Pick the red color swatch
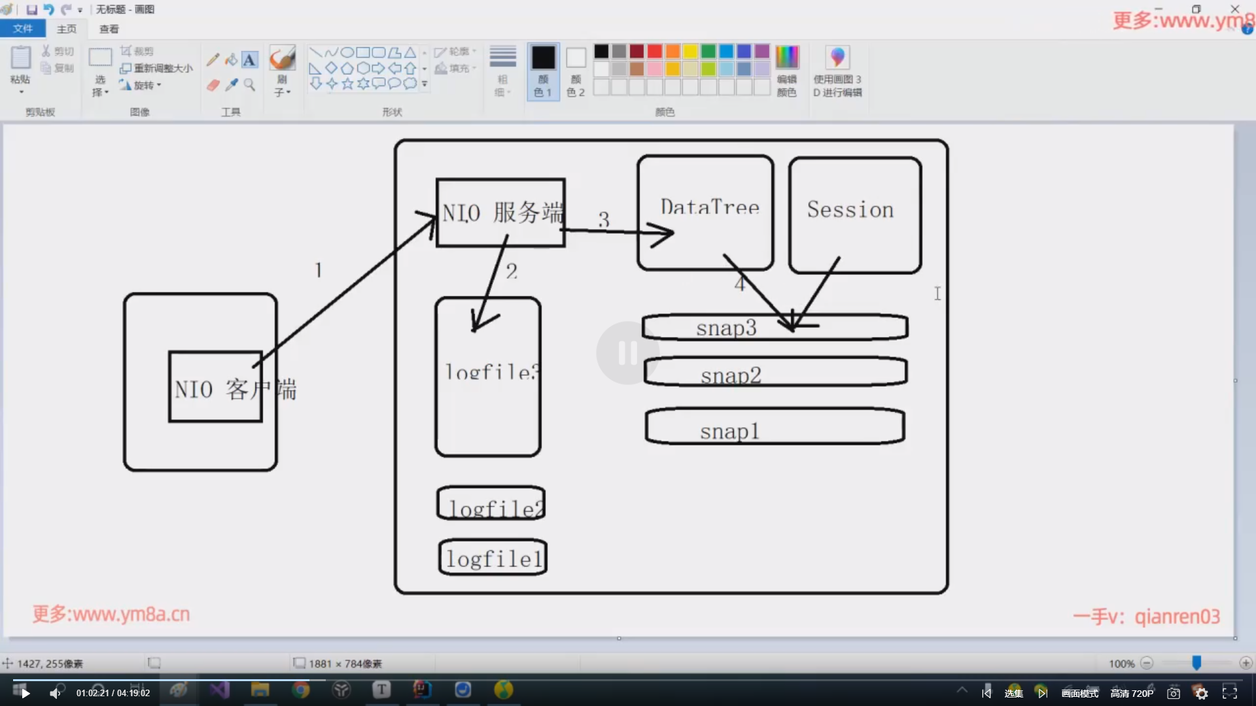Screen dimensions: 1256x706 click(x=654, y=52)
